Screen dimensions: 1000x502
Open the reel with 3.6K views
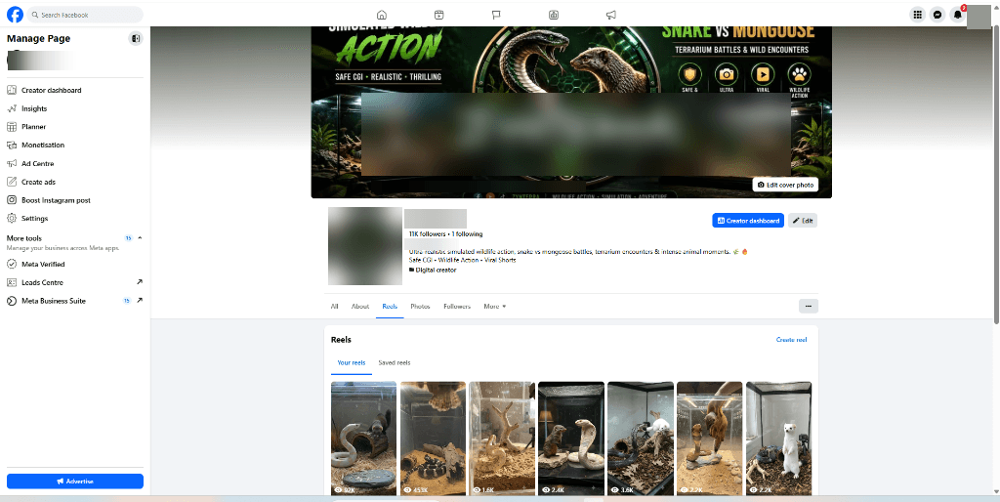pyautogui.click(x=641, y=439)
